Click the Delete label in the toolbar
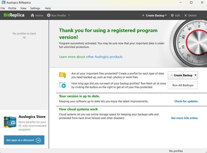This screenshot has width=207, height=153. click(192, 15)
